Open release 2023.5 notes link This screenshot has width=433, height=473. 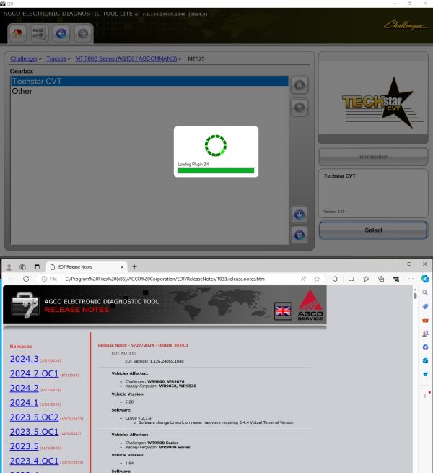click(x=24, y=446)
